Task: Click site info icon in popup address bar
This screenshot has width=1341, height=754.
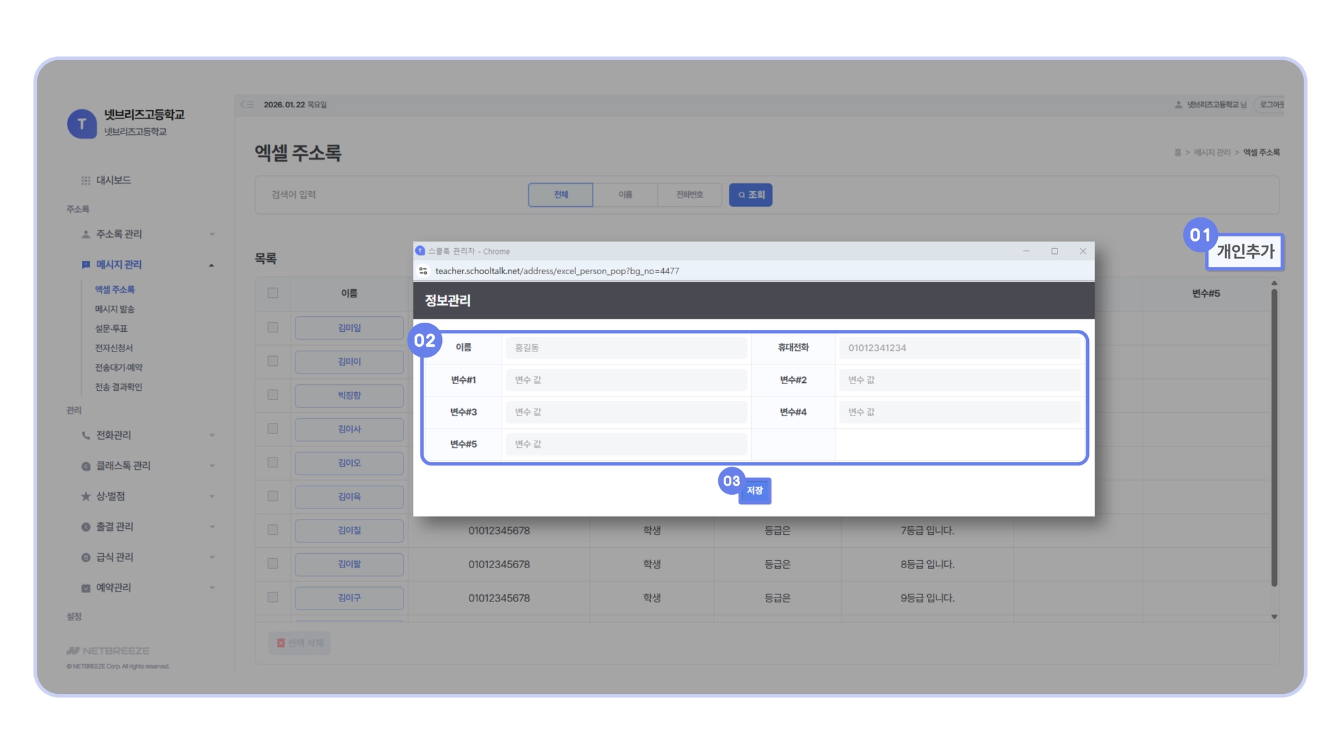Action: (x=424, y=271)
